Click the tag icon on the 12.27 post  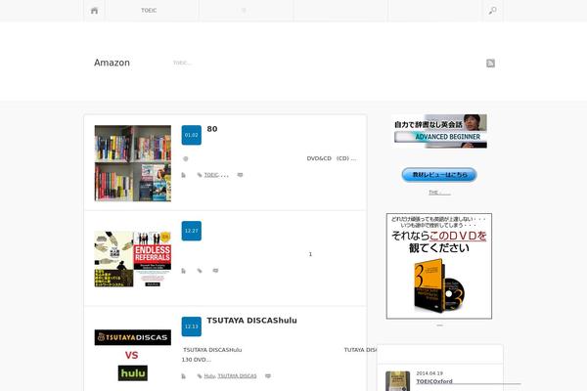coord(200,271)
